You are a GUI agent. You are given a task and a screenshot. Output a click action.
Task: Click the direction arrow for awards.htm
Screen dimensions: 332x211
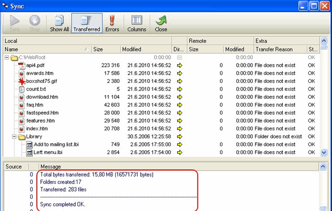[x=179, y=73]
